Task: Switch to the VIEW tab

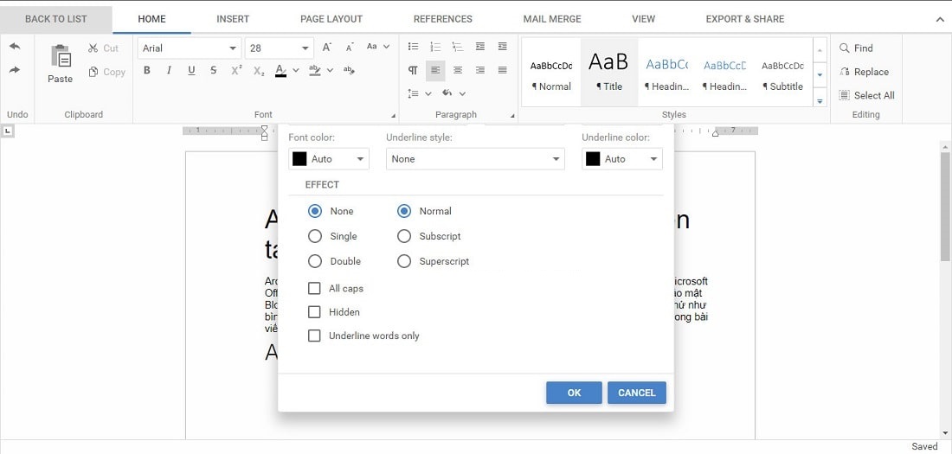Action: 643,19
